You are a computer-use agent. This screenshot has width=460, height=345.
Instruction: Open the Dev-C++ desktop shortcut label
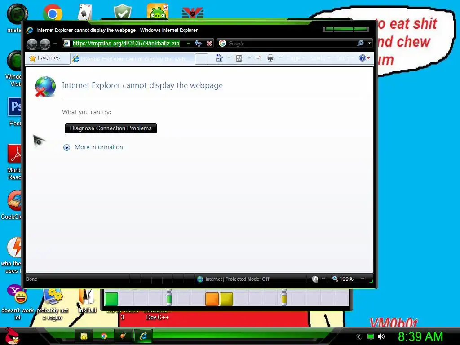tap(158, 317)
